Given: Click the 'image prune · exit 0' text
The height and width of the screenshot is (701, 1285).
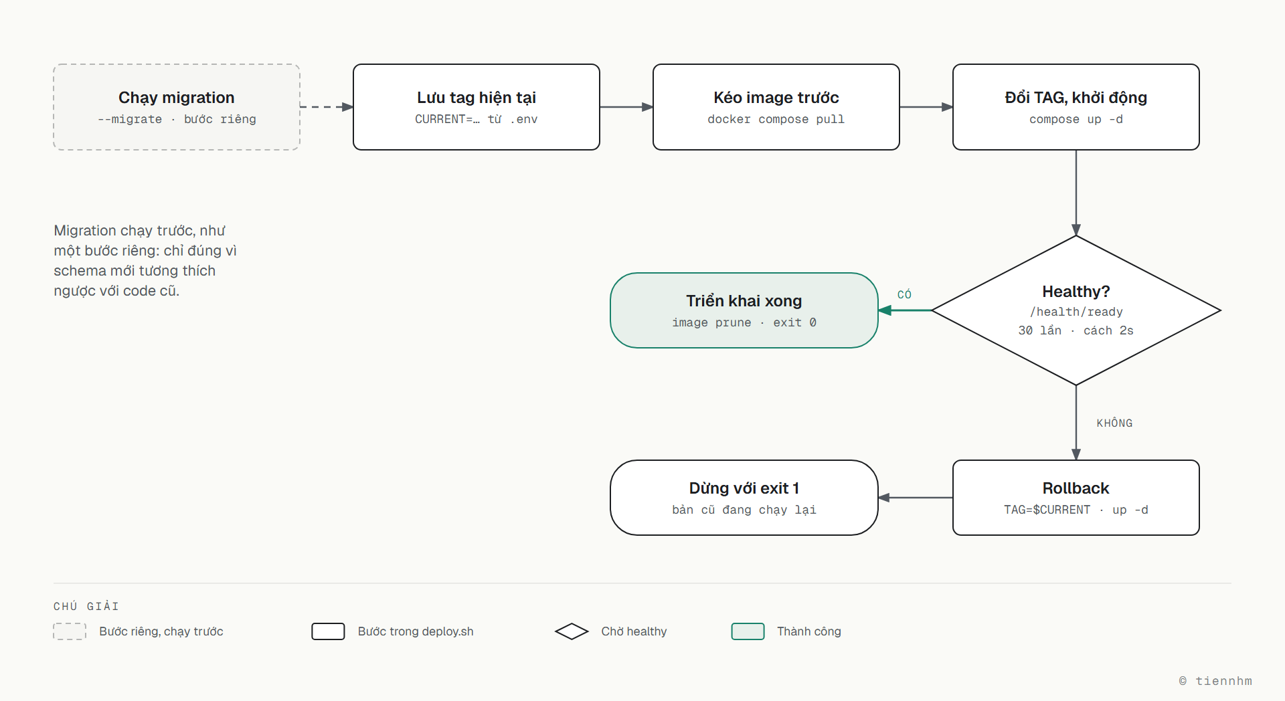Looking at the screenshot, I should [x=744, y=322].
